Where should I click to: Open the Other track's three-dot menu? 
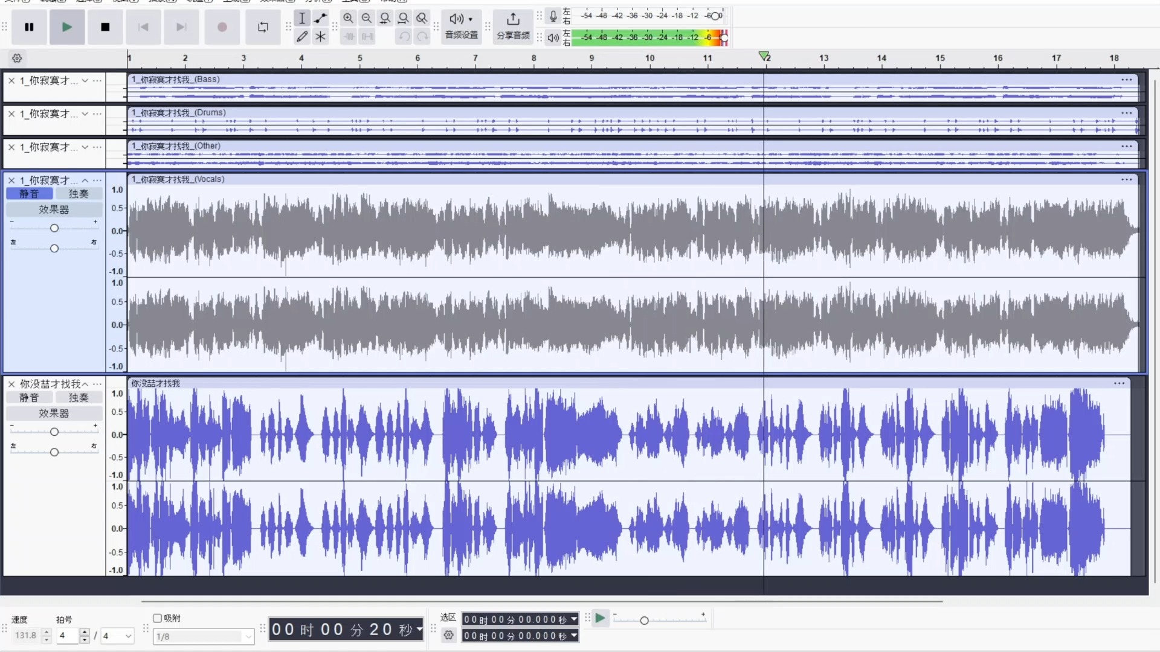97,147
